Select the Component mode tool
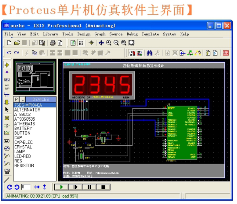Image resolution: width=237 pixels, height=204 pixels. [x=7, y=65]
